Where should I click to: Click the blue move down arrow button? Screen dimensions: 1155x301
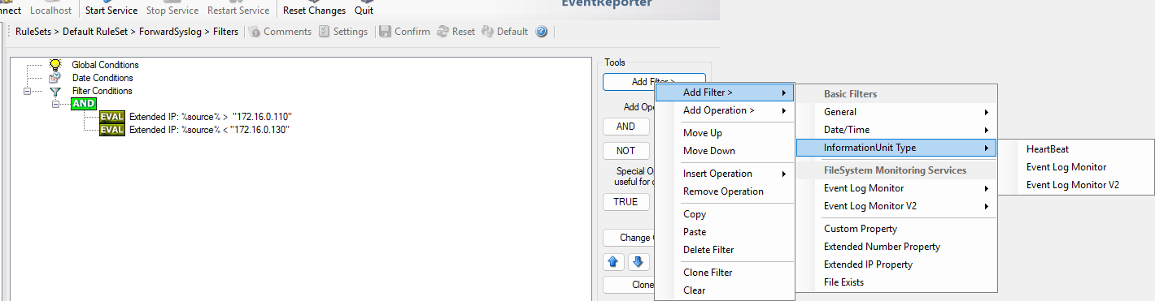tap(639, 261)
